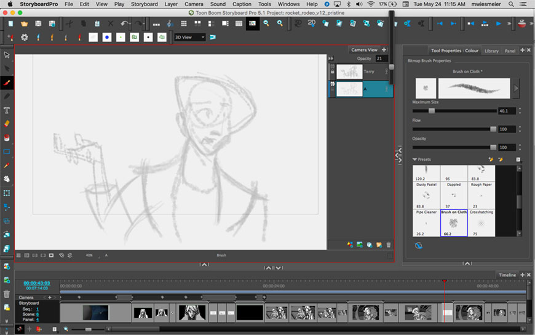Select the Dropper tool
535x335 pixels.
click(7, 165)
